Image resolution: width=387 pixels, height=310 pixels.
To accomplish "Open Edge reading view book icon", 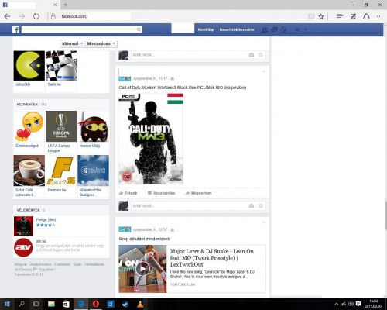I will [x=311, y=16].
